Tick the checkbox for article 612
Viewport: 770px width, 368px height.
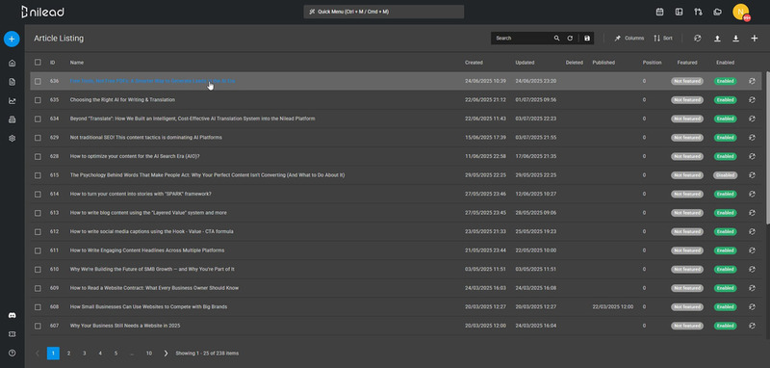pos(38,232)
